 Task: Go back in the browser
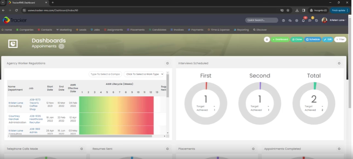(x=3, y=10)
